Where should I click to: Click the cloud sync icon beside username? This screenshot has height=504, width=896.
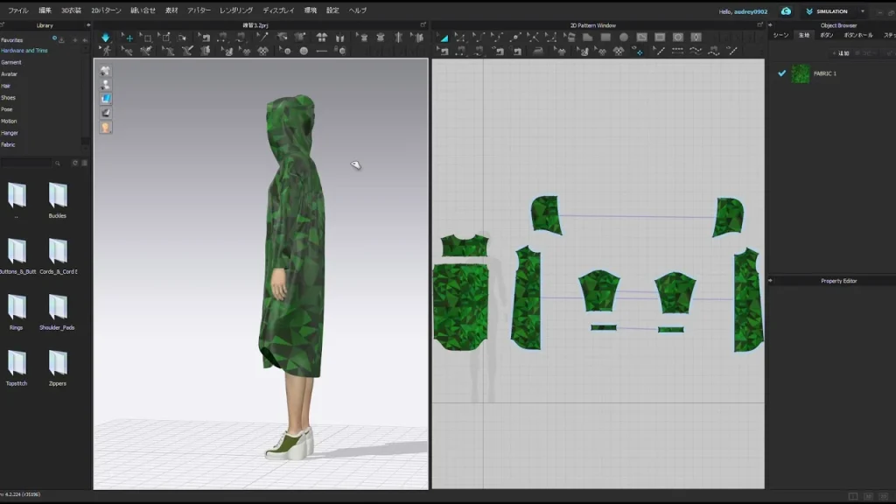(786, 11)
